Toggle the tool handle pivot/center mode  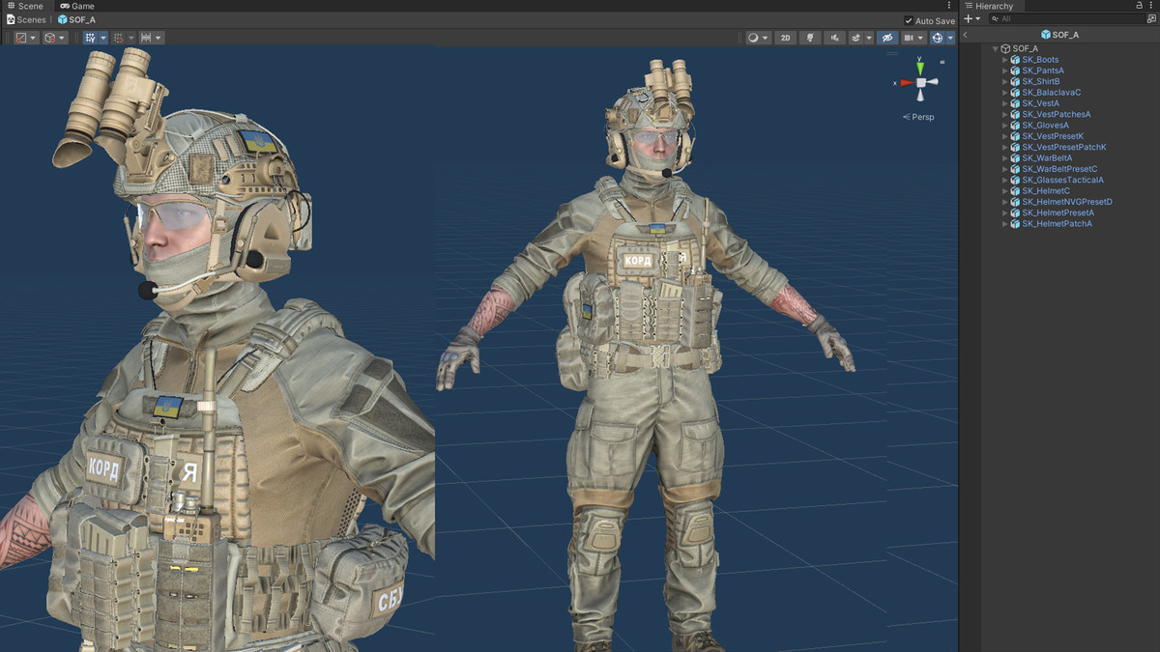(20, 38)
